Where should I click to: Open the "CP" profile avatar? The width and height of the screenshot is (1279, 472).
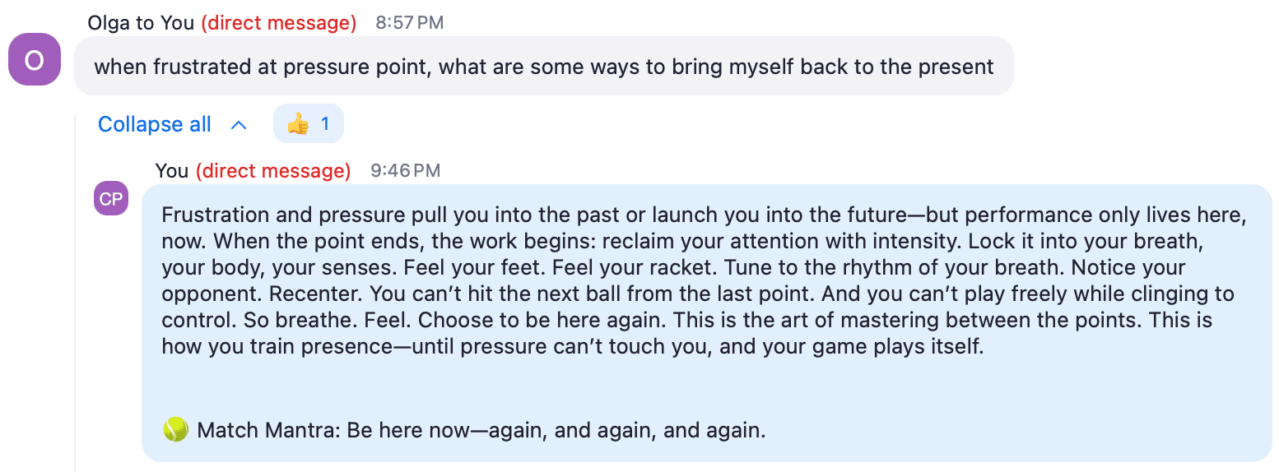(111, 199)
